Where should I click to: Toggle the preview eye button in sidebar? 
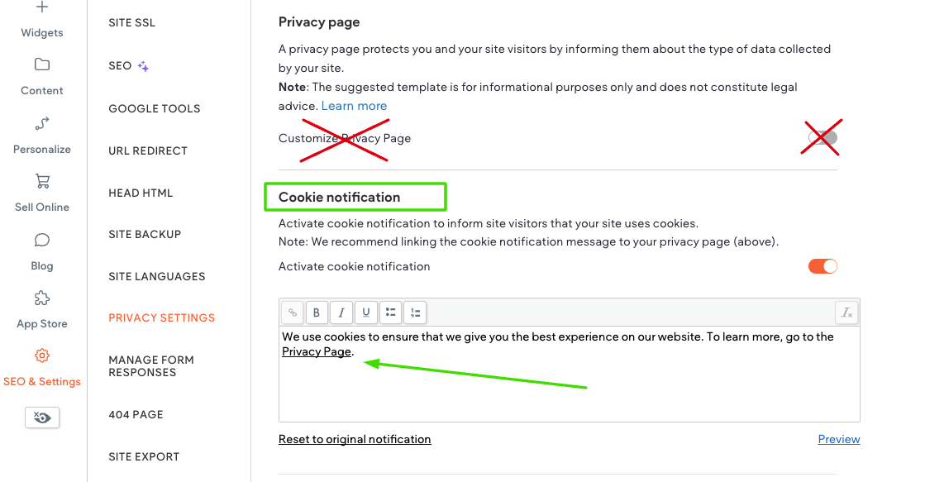tap(42, 418)
